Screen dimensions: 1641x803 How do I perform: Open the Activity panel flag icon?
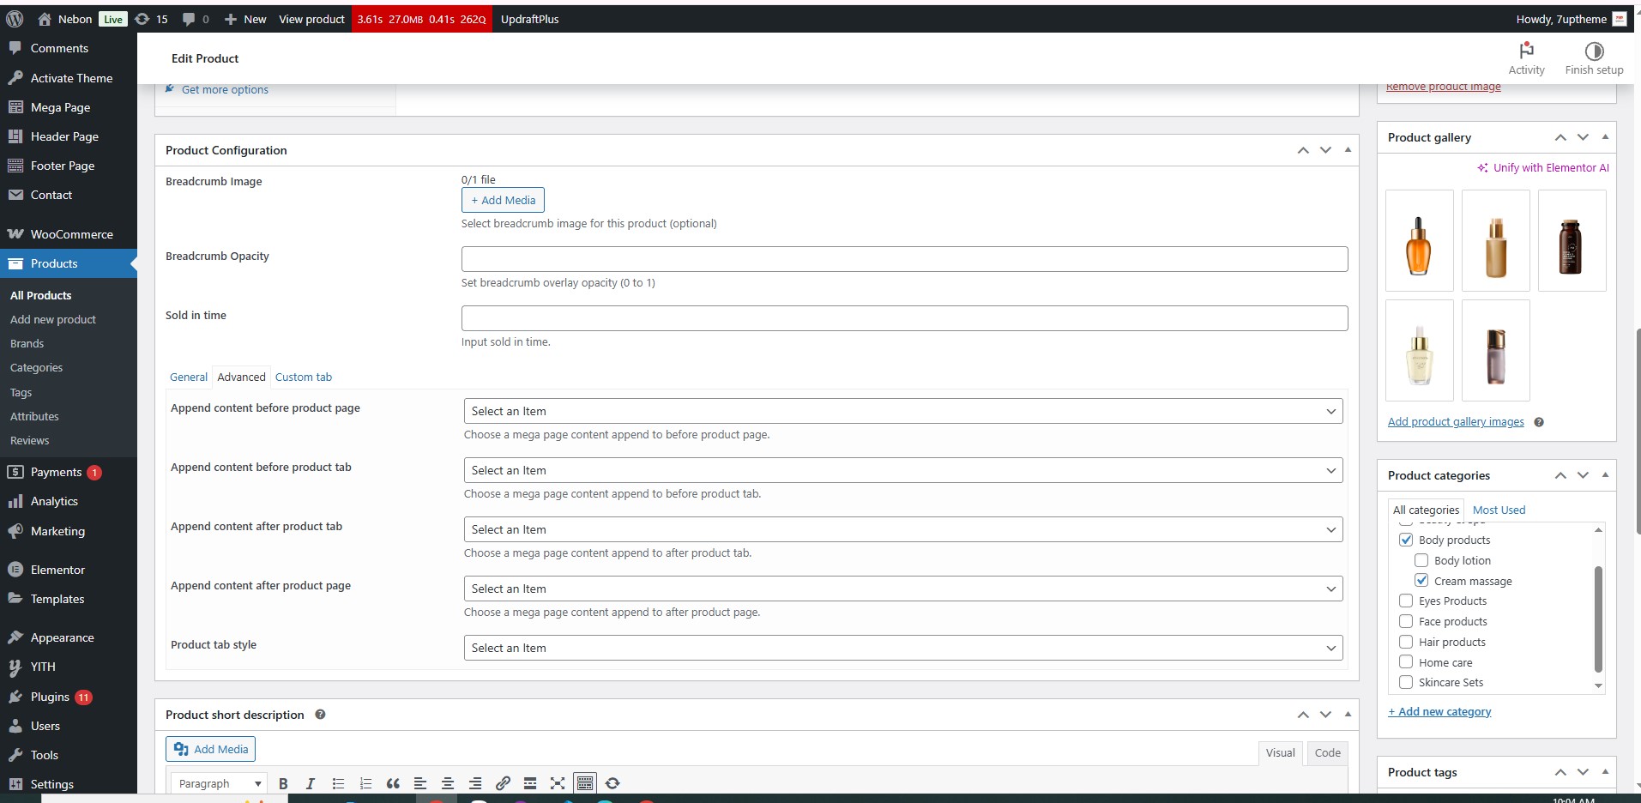(1526, 51)
